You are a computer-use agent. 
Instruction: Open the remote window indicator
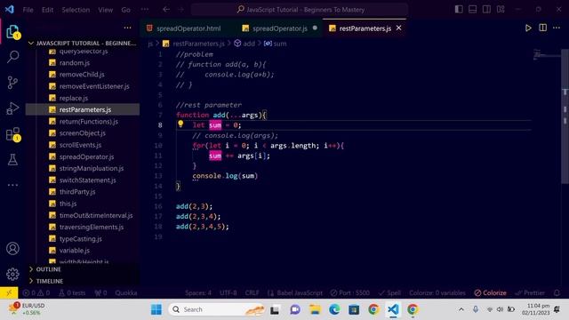coord(9,292)
